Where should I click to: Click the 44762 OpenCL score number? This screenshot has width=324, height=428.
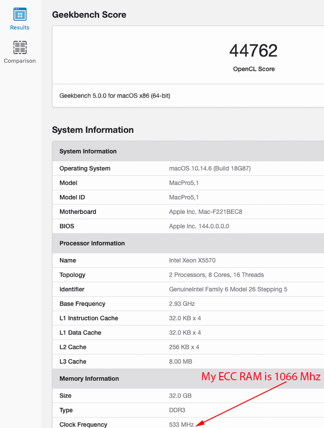pyautogui.click(x=253, y=51)
